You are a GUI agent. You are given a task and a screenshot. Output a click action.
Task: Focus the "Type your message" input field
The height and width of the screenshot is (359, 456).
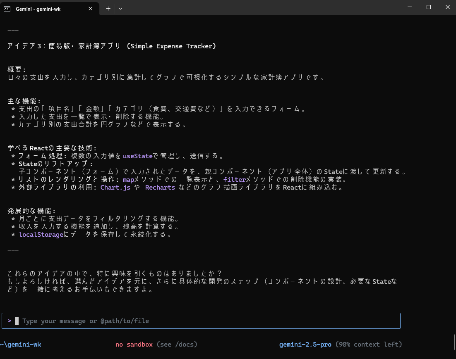pyautogui.click(x=207, y=321)
